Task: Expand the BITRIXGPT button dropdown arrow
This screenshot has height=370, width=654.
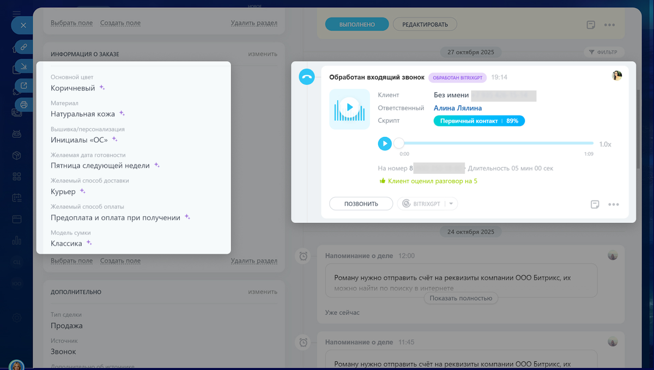Action: (451, 204)
